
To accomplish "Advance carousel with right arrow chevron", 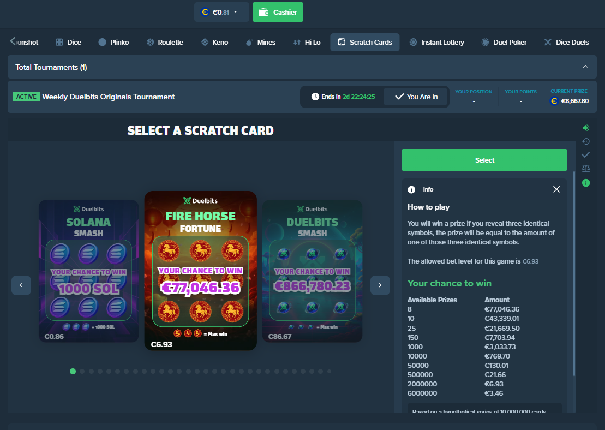I will 380,285.
